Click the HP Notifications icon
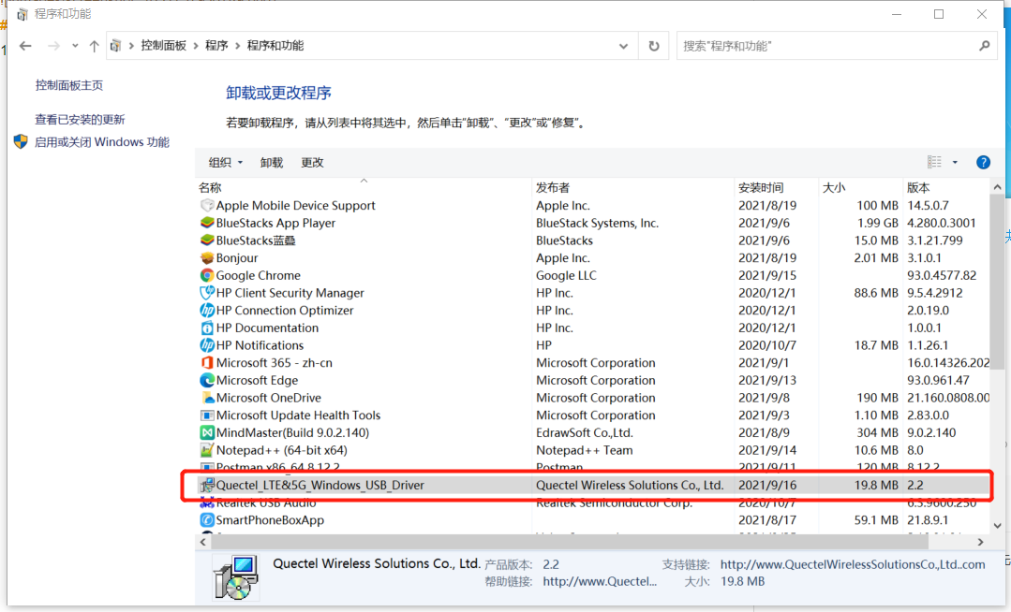The height and width of the screenshot is (612, 1011). 207,345
